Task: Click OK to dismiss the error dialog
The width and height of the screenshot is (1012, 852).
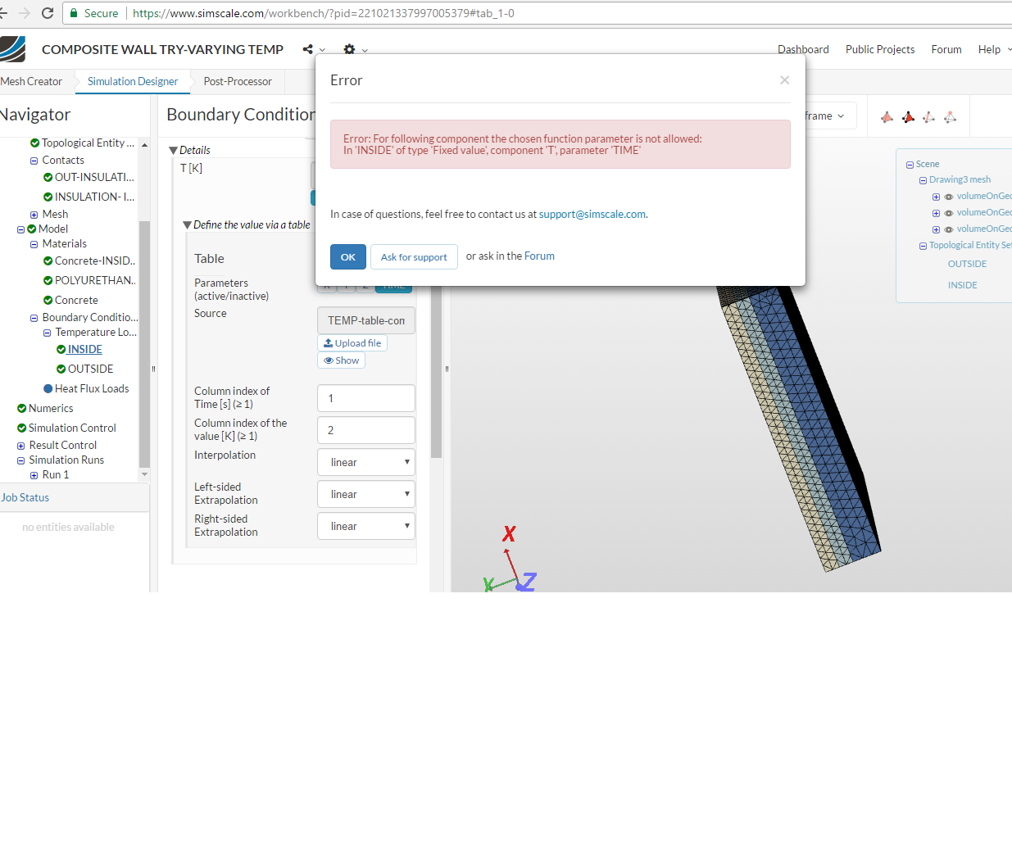Action: [x=347, y=256]
